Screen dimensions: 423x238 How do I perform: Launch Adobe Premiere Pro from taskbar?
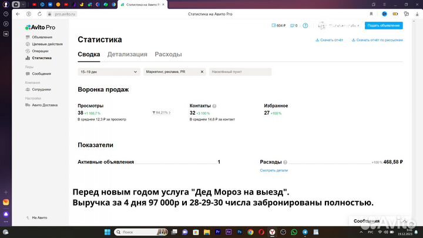218,232
